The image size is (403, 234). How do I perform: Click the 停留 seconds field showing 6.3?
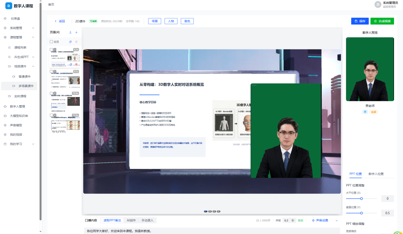click(x=286, y=220)
